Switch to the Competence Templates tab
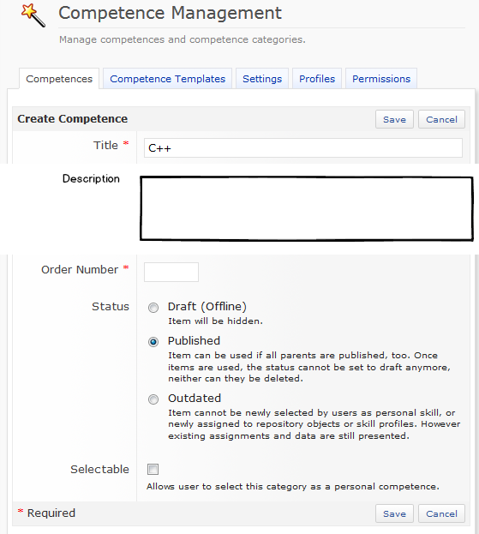 point(167,79)
